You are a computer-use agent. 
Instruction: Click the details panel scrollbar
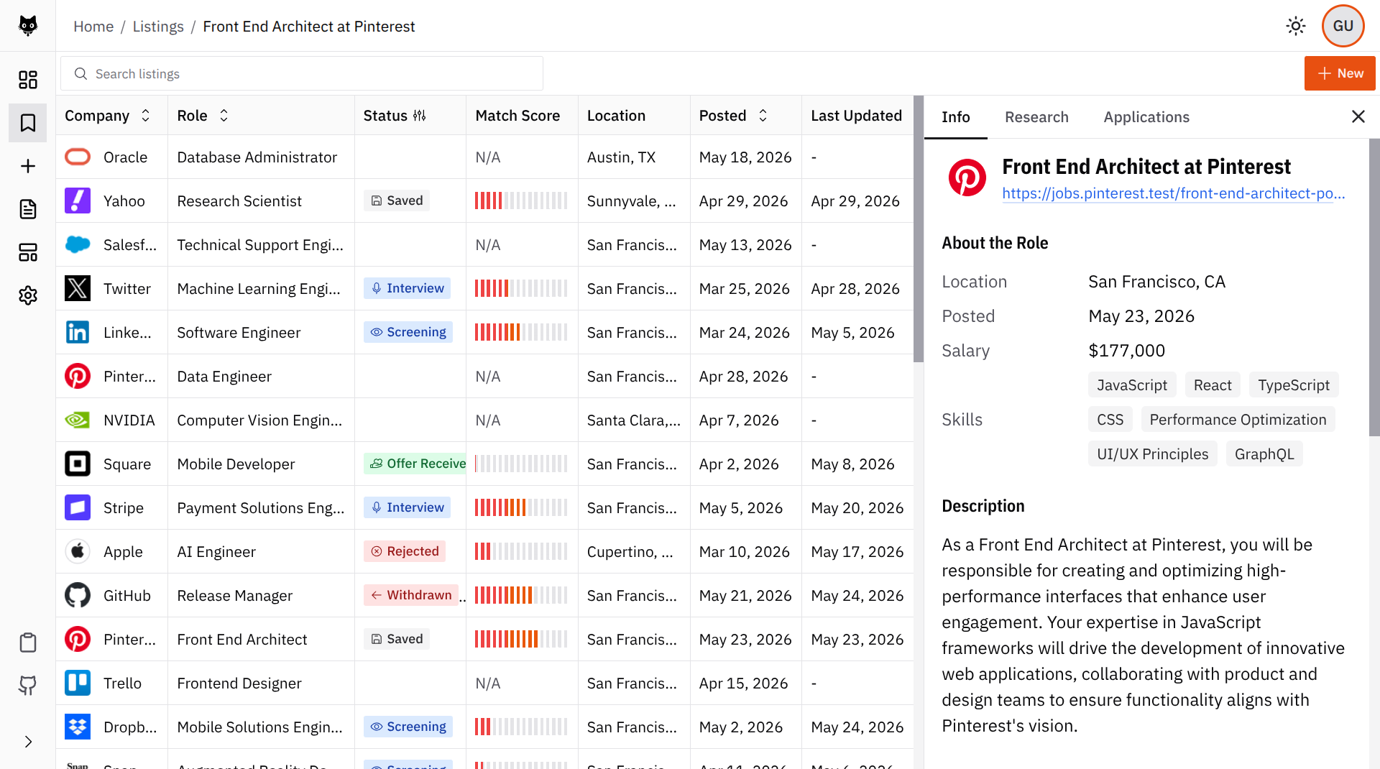pyautogui.click(x=1374, y=287)
